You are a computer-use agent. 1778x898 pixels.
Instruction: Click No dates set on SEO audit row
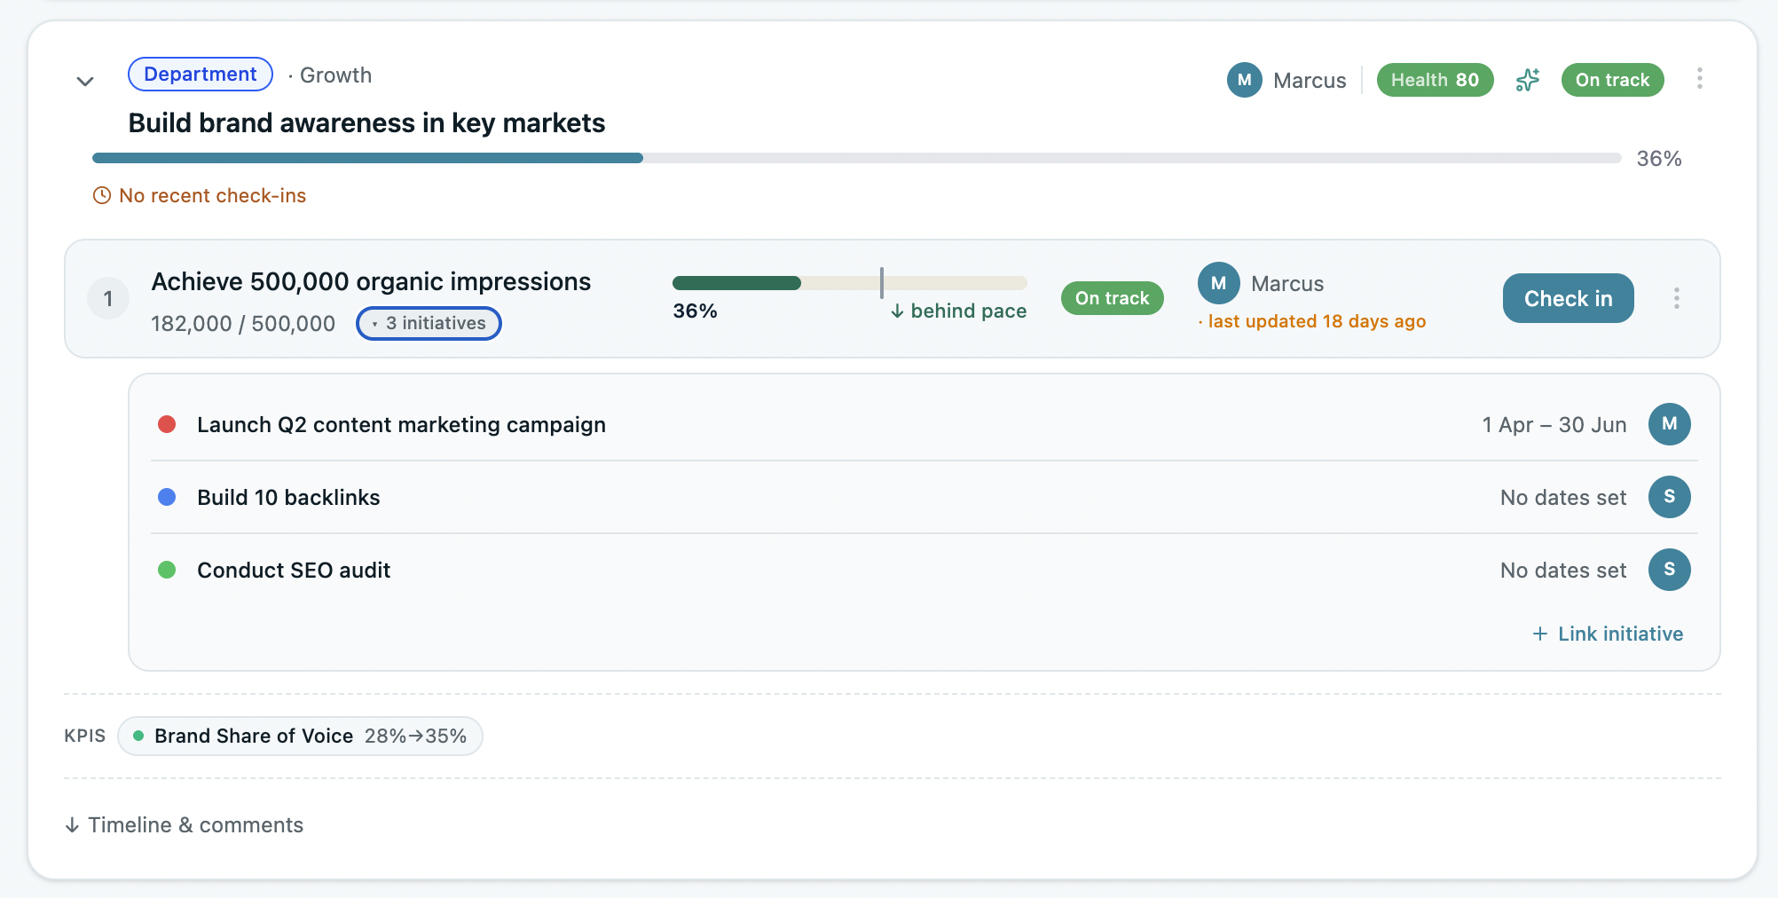1563,571
